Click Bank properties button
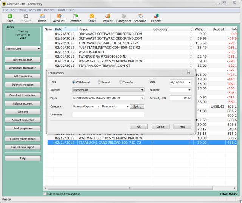This screenshot has height=203, width=242. [x=23, y=128]
